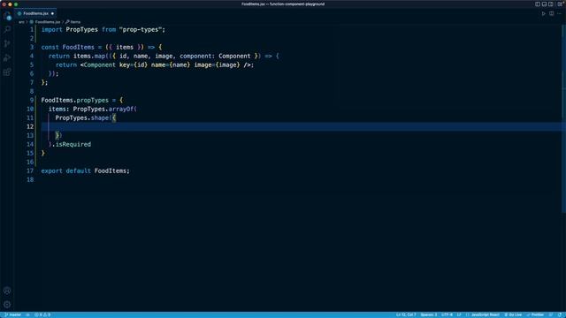566x318 pixels.
Task: Click line number 12 in gutter
Action: pos(30,126)
